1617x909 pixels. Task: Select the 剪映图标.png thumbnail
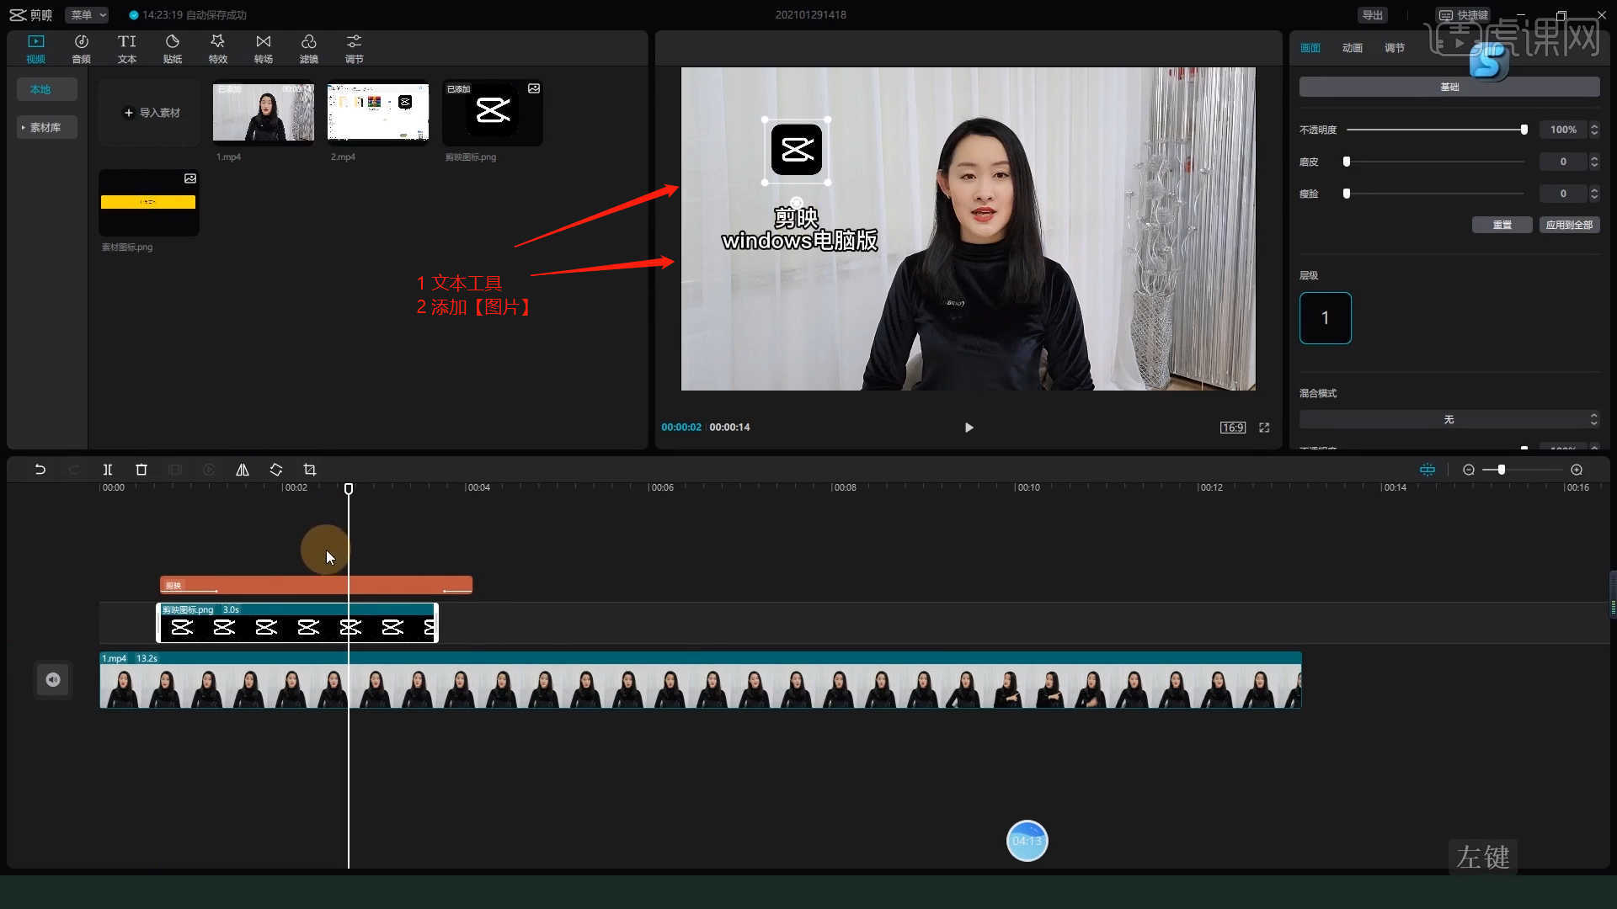[x=493, y=113]
